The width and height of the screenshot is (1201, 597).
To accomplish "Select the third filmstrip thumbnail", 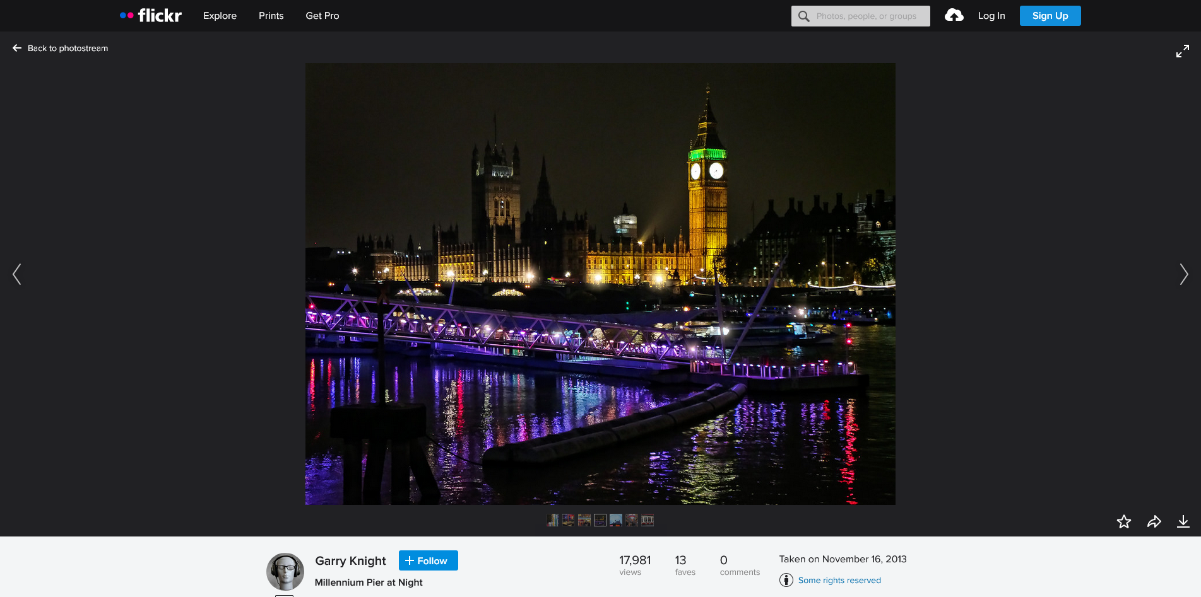I will tap(584, 520).
